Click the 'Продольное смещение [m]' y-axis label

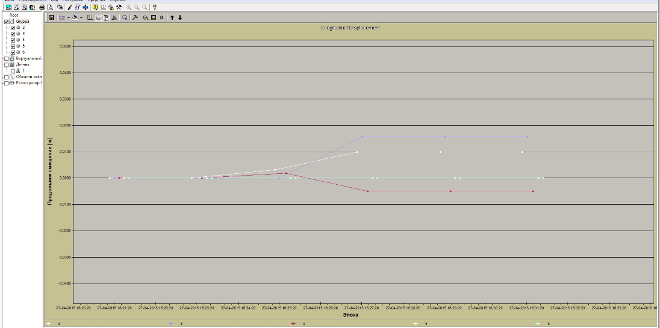click(x=49, y=172)
